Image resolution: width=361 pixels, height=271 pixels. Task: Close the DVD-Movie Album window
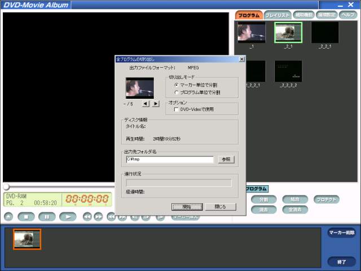[351, 5]
